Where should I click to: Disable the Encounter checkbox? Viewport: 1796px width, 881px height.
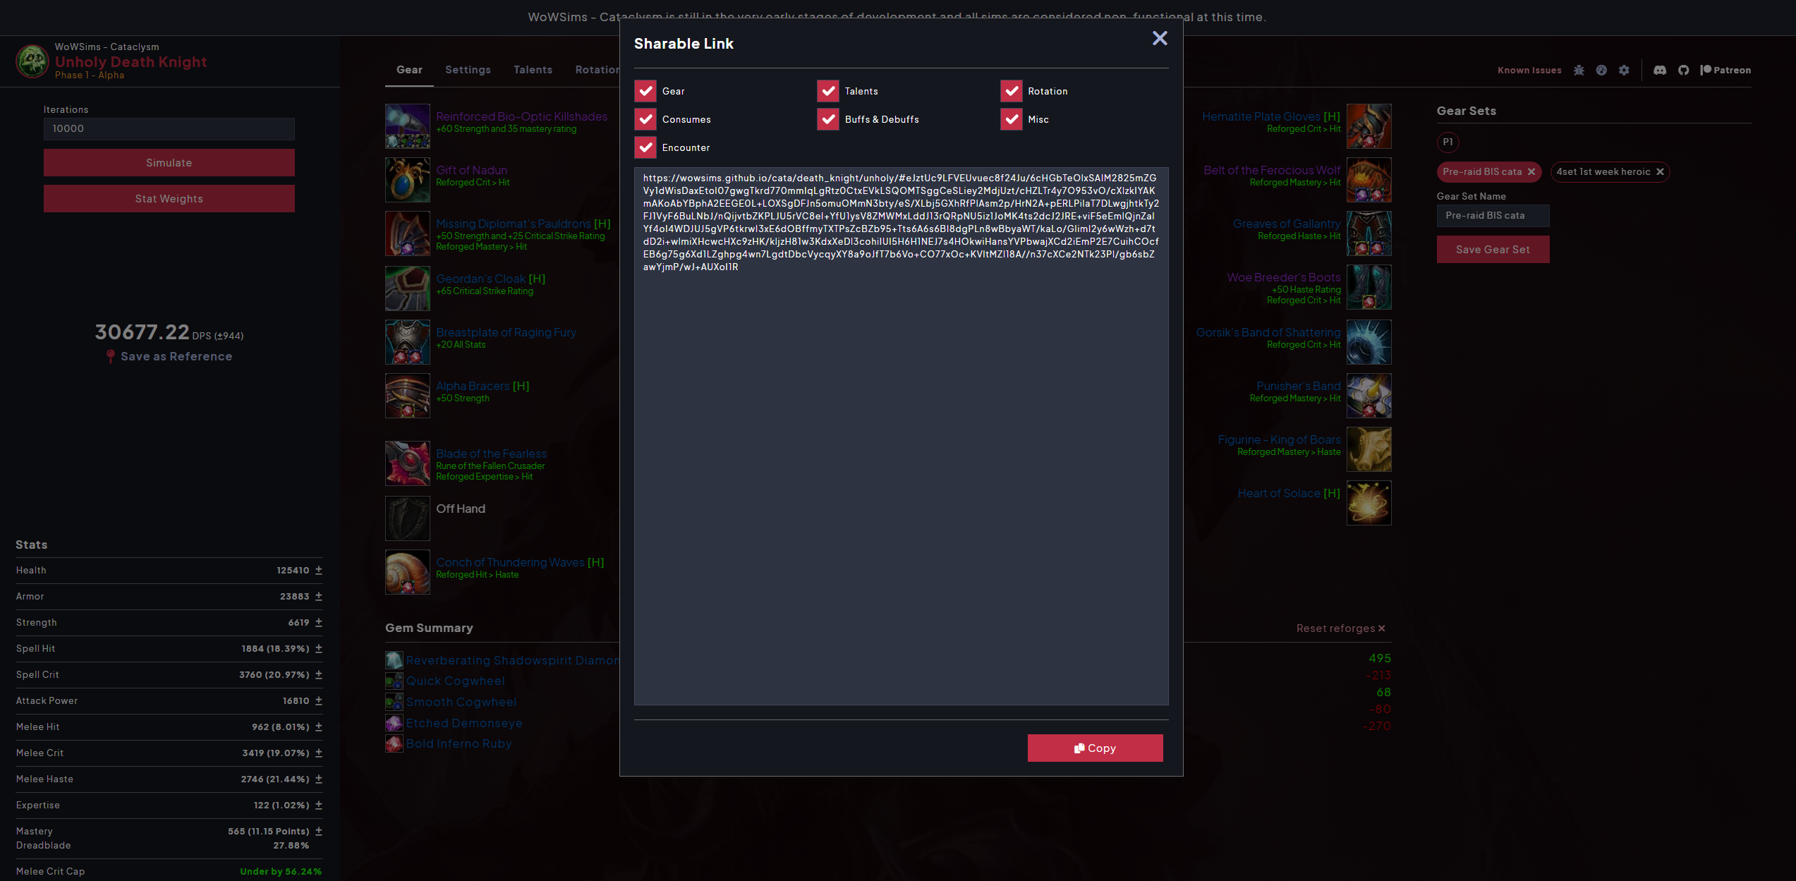point(645,147)
